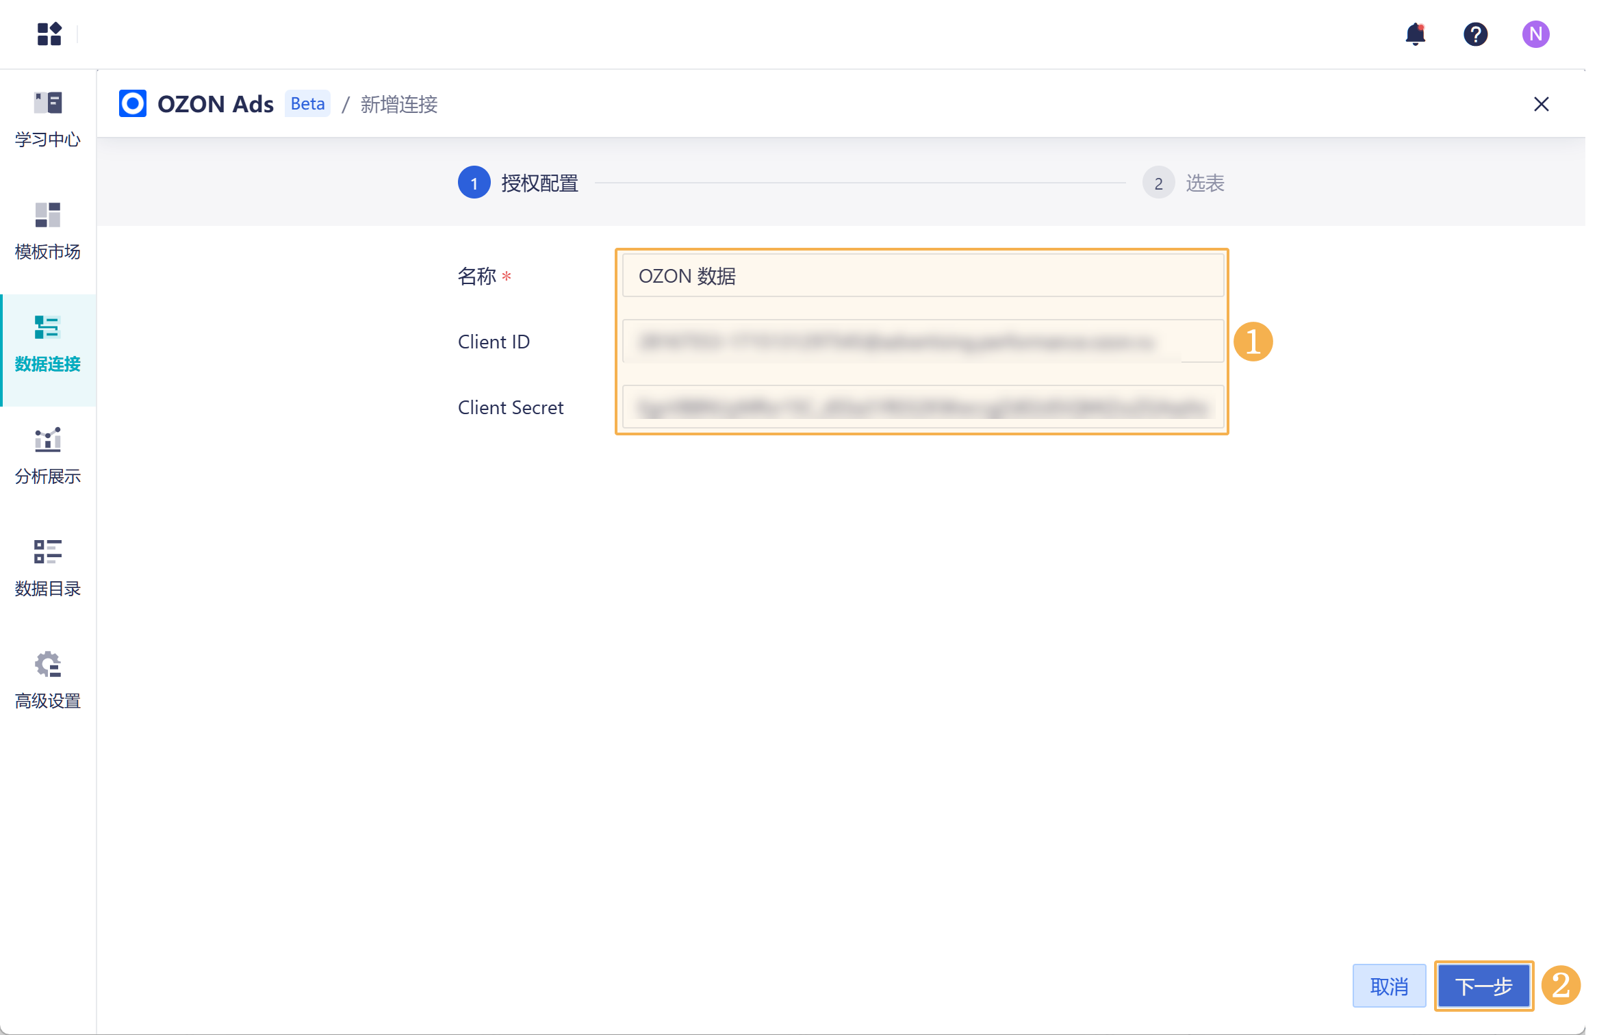Select step 2 选表

click(1184, 183)
